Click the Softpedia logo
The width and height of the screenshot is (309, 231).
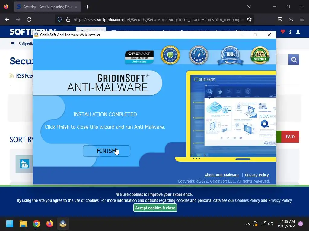click(x=33, y=32)
